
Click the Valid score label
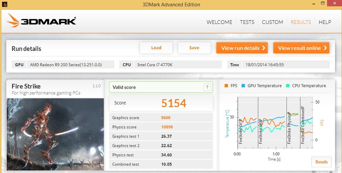124,87
